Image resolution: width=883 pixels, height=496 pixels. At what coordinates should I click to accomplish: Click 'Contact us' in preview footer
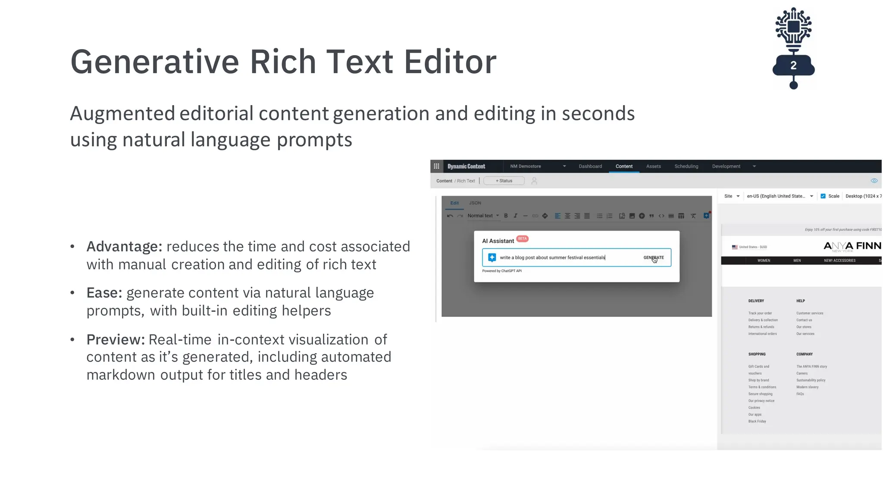[804, 320]
